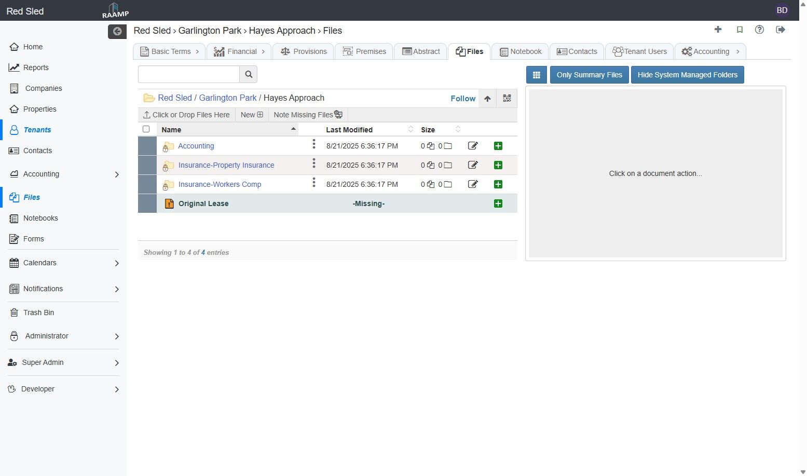The height and width of the screenshot is (476, 807).
Task: Click the Only Summary Files button
Action: point(590,75)
